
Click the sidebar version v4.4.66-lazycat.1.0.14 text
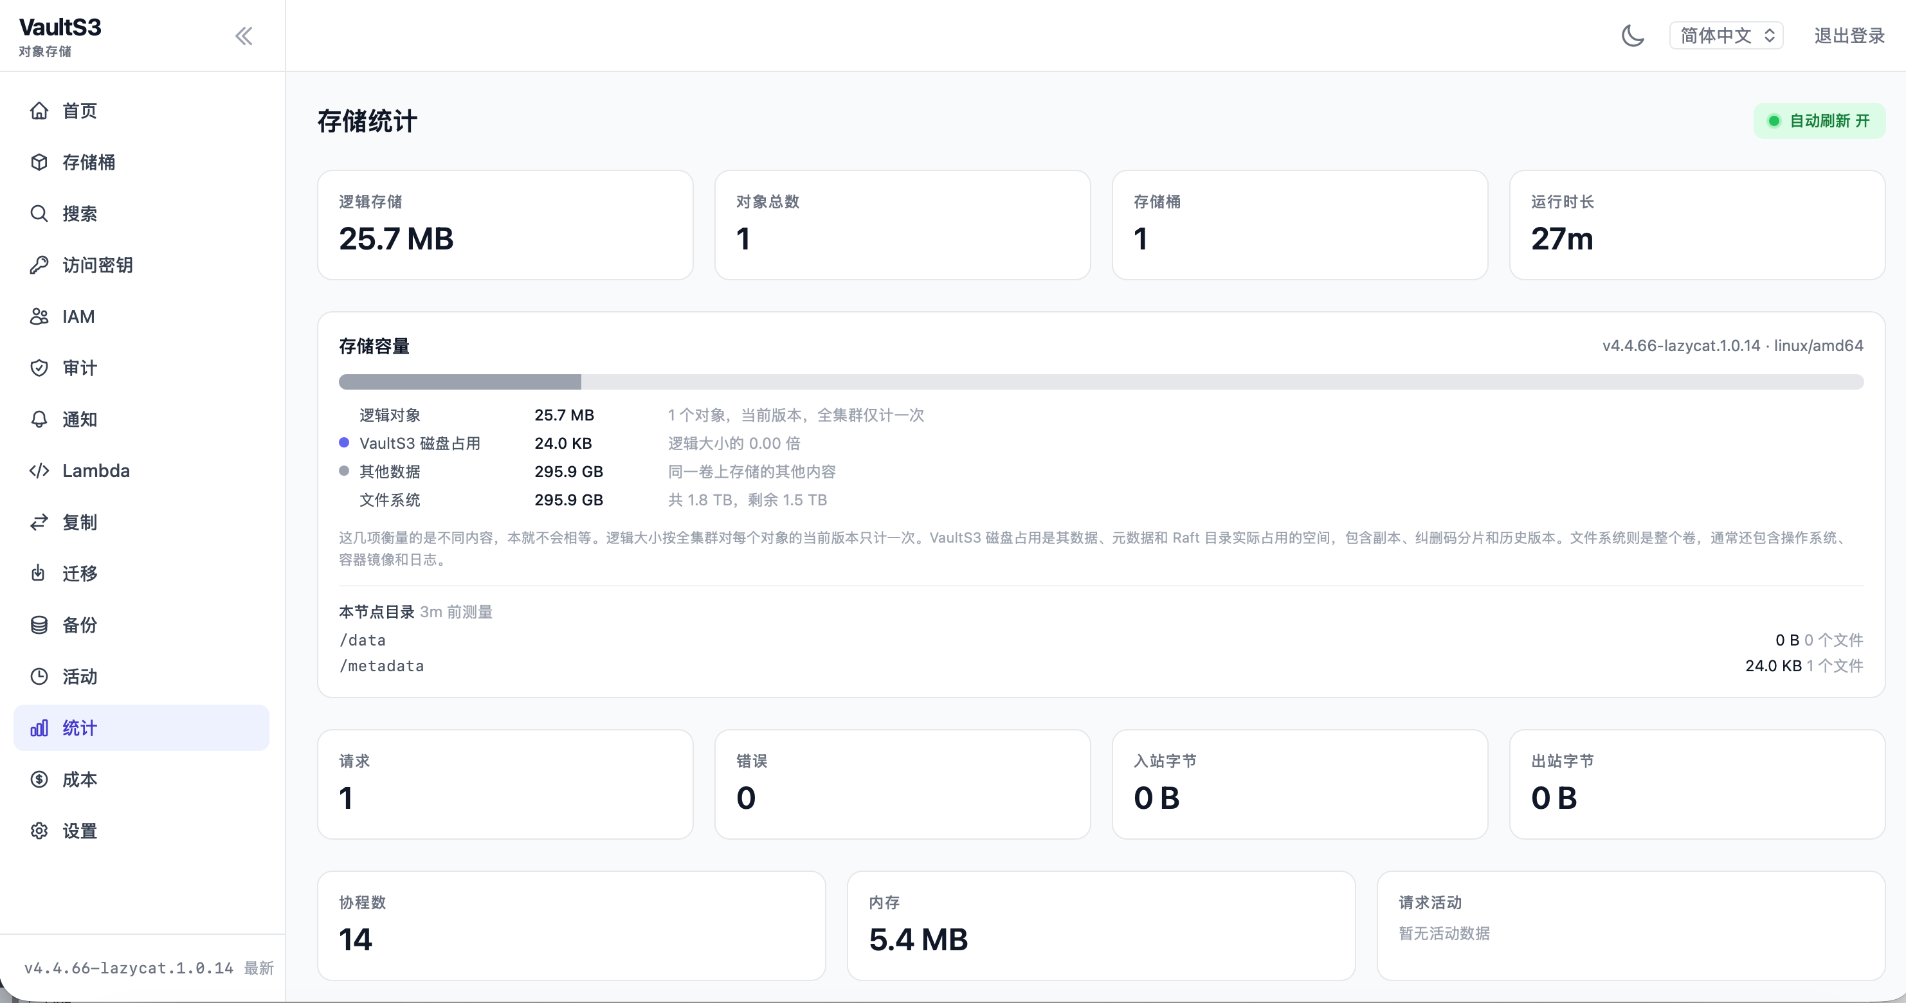(129, 968)
